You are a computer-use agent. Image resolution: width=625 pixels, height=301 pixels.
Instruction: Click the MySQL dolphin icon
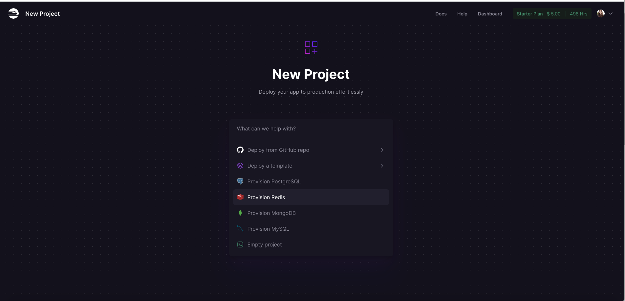pos(240,229)
